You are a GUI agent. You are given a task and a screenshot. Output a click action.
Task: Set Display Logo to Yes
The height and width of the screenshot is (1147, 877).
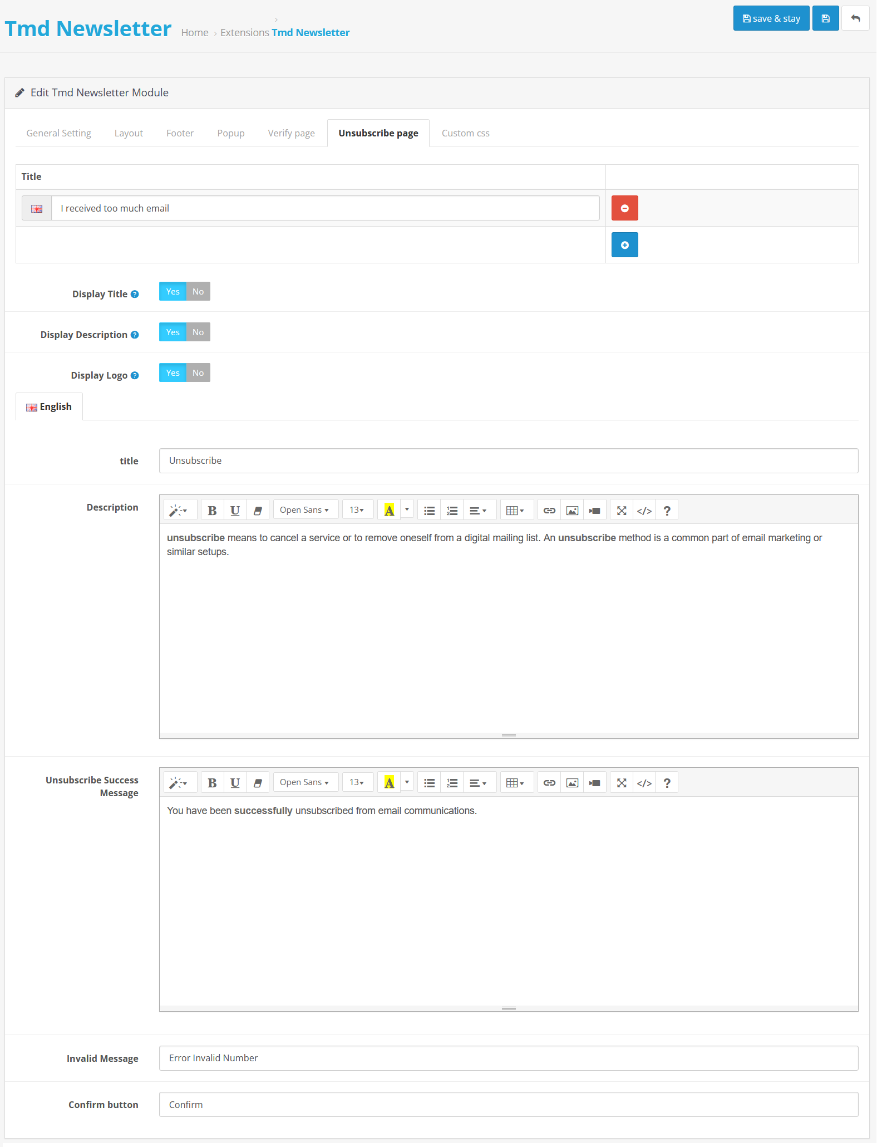point(173,373)
